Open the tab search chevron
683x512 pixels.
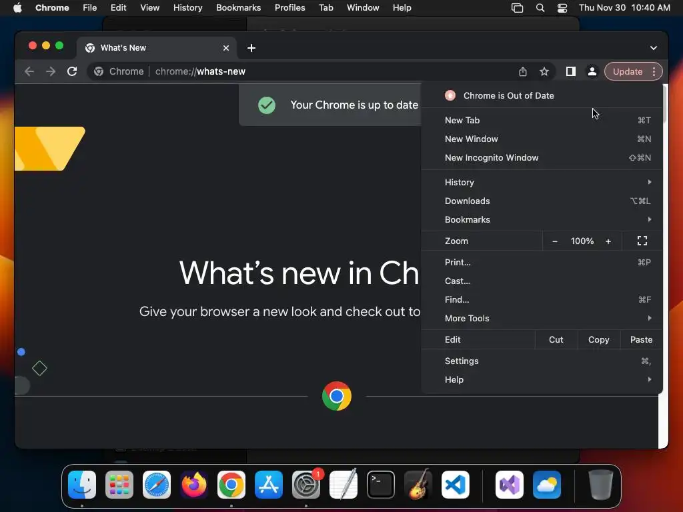click(654, 48)
